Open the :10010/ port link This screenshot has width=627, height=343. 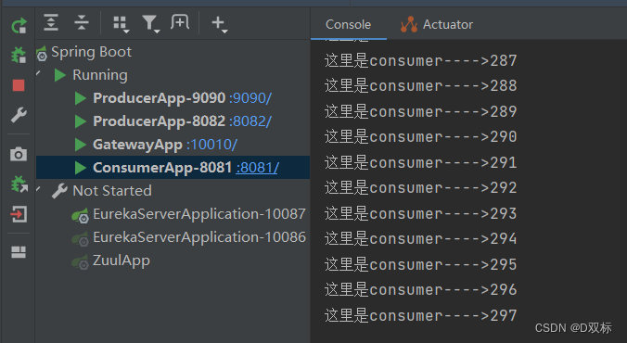(x=211, y=145)
